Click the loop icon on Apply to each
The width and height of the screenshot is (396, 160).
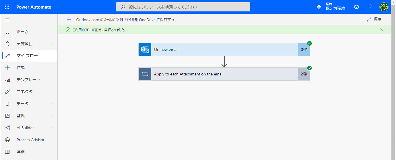coord(145,74)
